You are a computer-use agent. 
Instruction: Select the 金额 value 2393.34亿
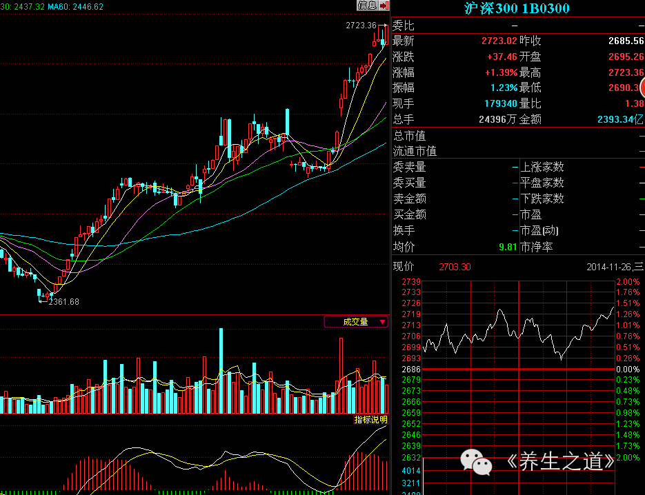pyautogui.click(x=620, y=120)
